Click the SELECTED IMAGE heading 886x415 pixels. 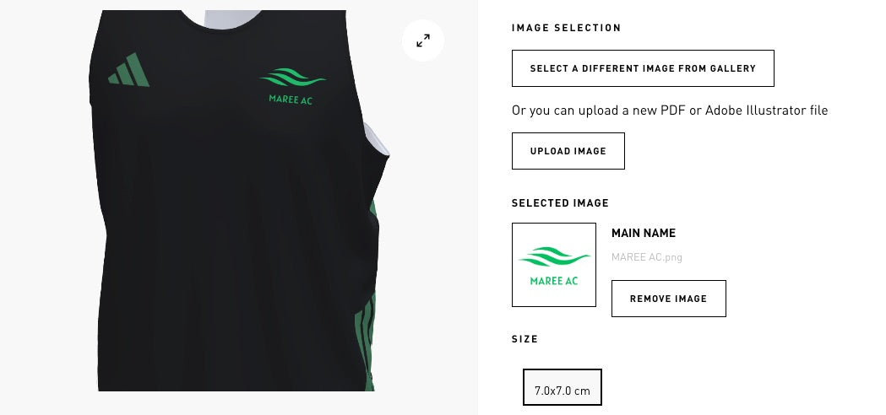pos(560,203)
